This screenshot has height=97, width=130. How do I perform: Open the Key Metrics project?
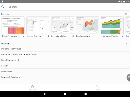point(65,71)
